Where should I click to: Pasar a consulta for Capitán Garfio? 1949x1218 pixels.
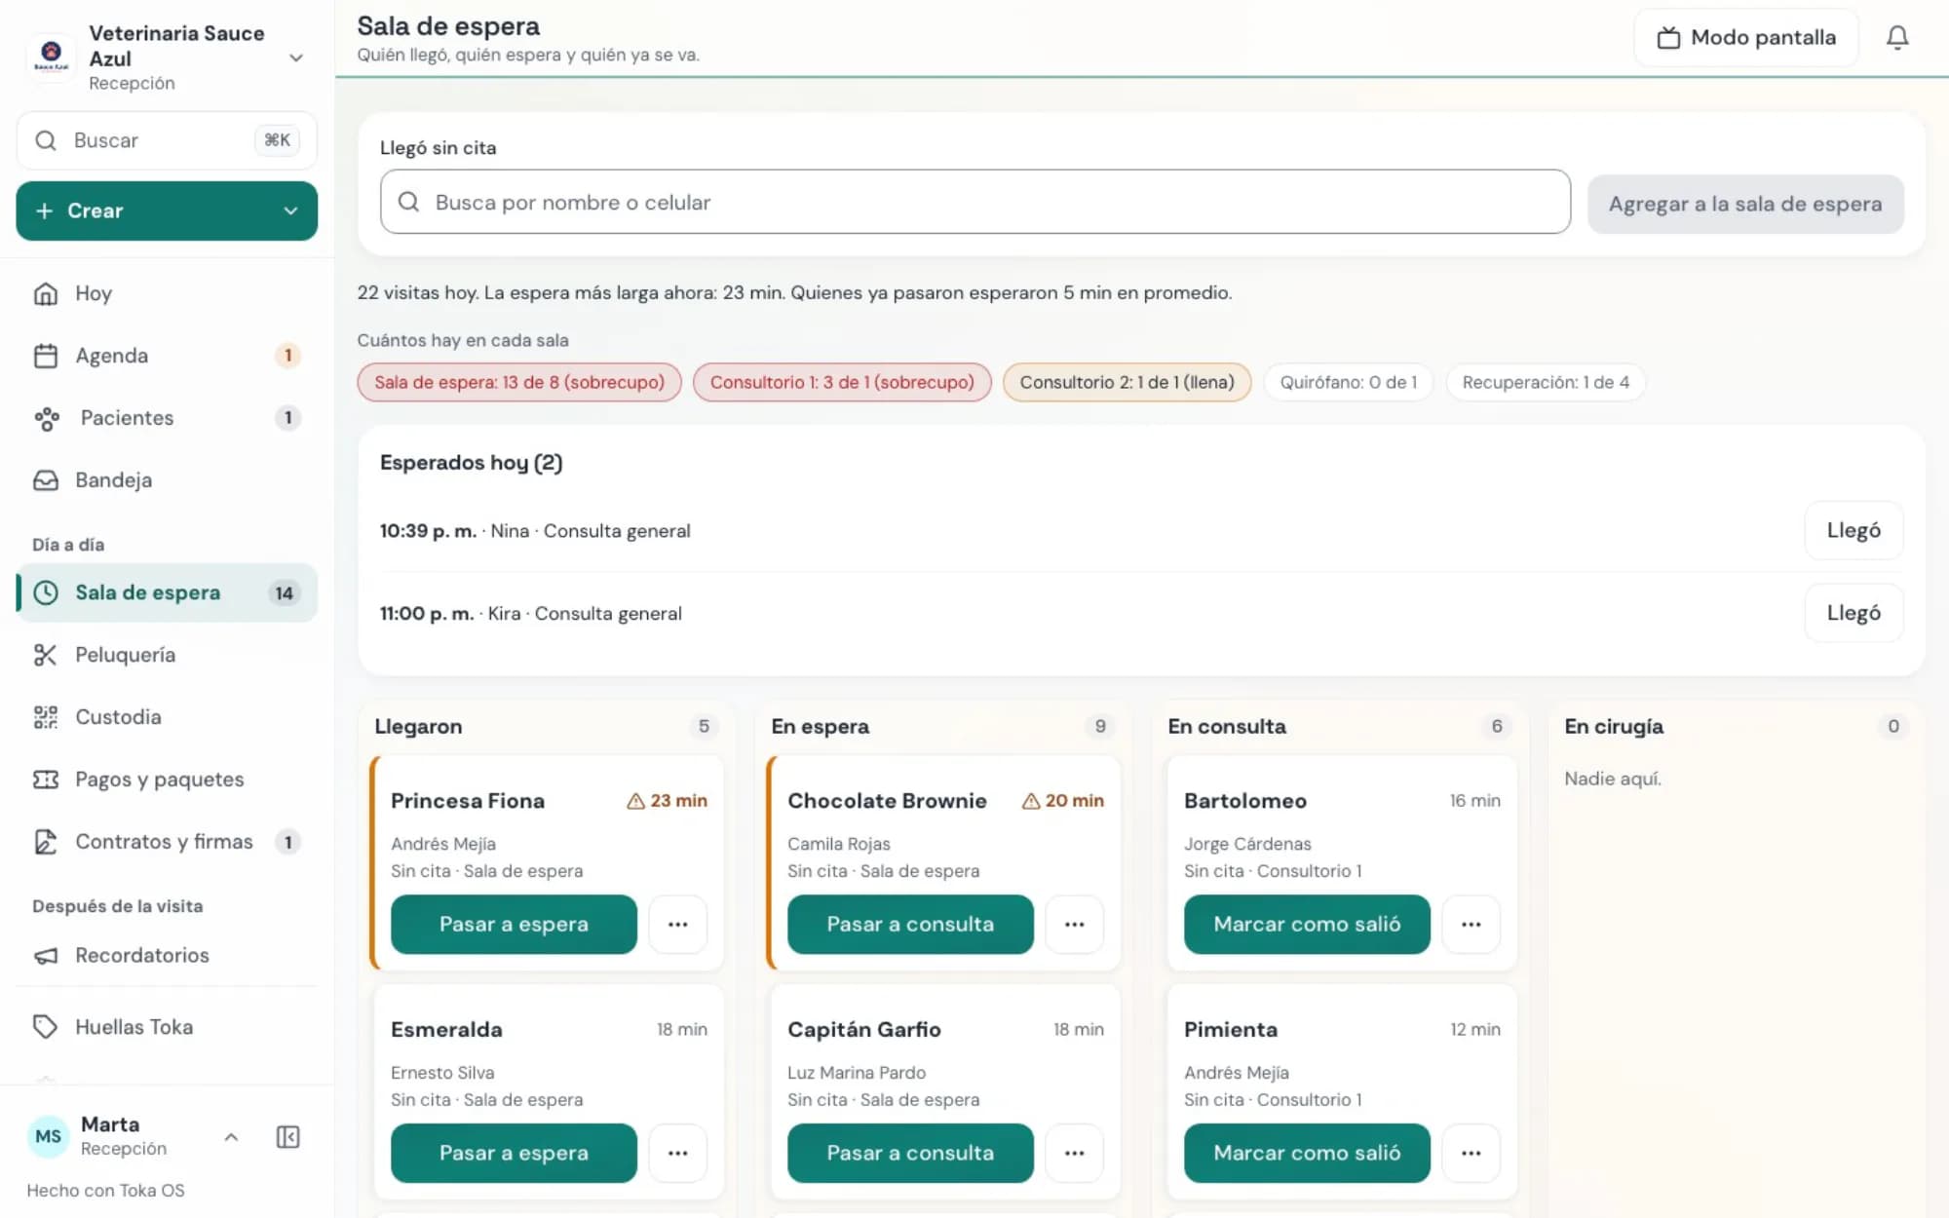pyautogui.click(x=910, y=1153)
